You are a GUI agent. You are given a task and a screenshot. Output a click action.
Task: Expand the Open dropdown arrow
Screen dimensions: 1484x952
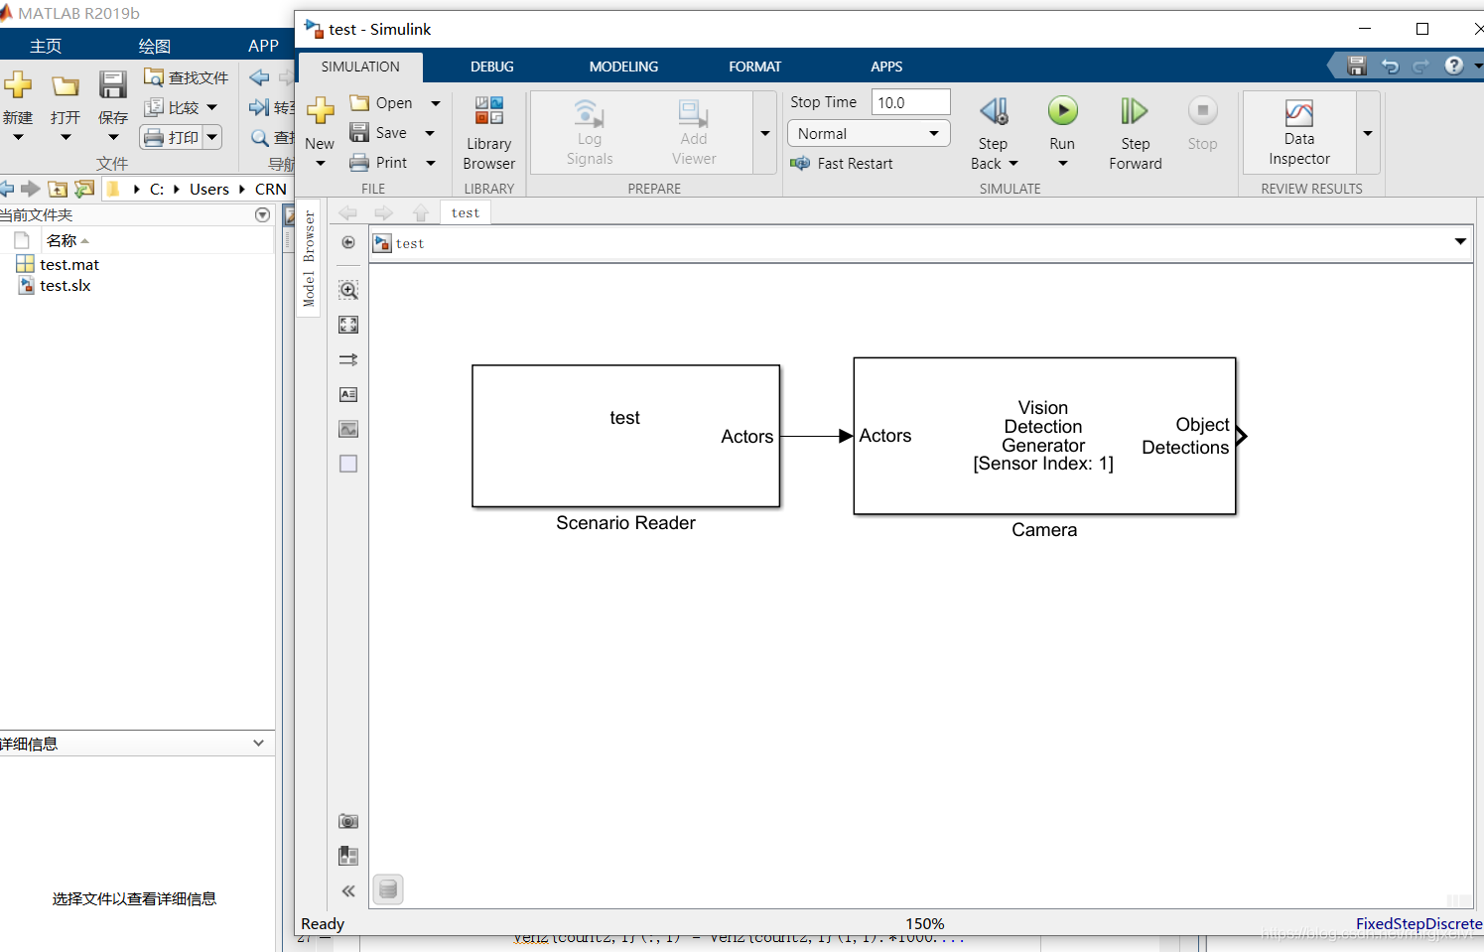click(435, 103)
